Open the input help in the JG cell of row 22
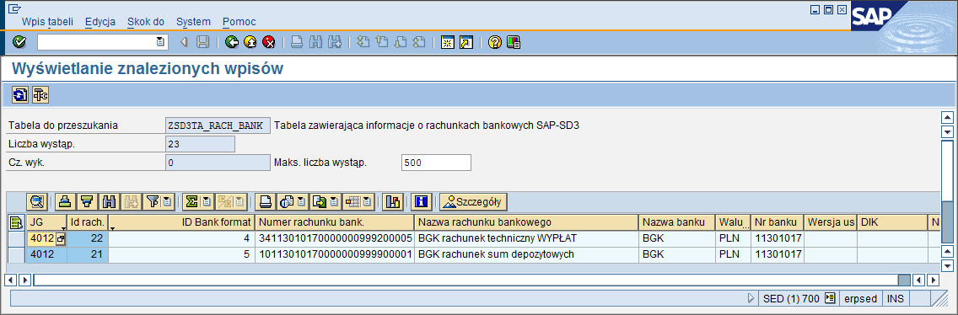This screenshot has height=315, width=958. pyautogui.click(x=61, y=238)
